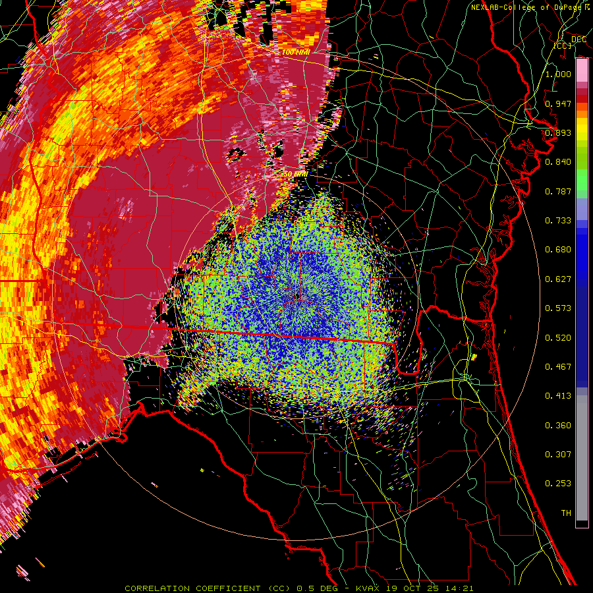Click the (CC) legend heading
Screen dimensions: 593x593
[x=563, y=45]
